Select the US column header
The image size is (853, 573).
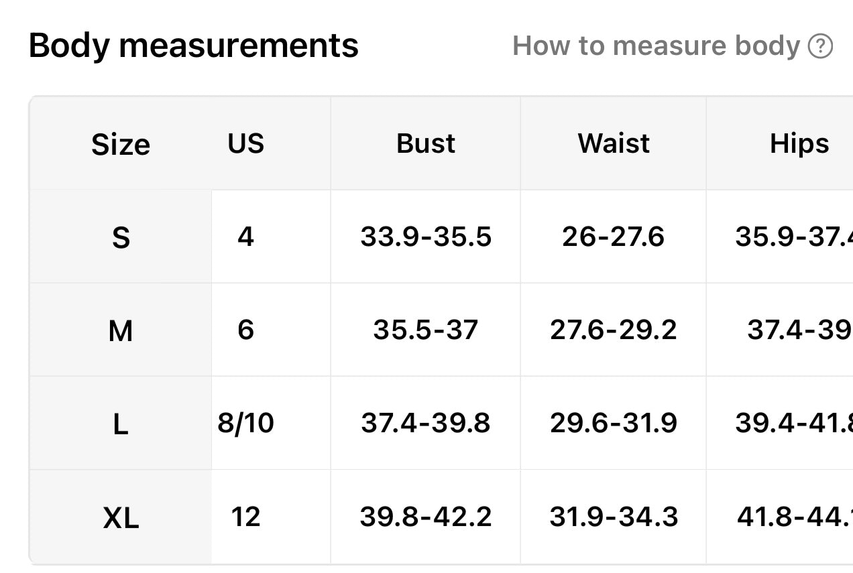[246, 143]
